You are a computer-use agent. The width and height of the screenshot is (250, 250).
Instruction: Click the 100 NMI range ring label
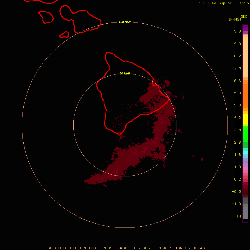click(x=125, y=22)
